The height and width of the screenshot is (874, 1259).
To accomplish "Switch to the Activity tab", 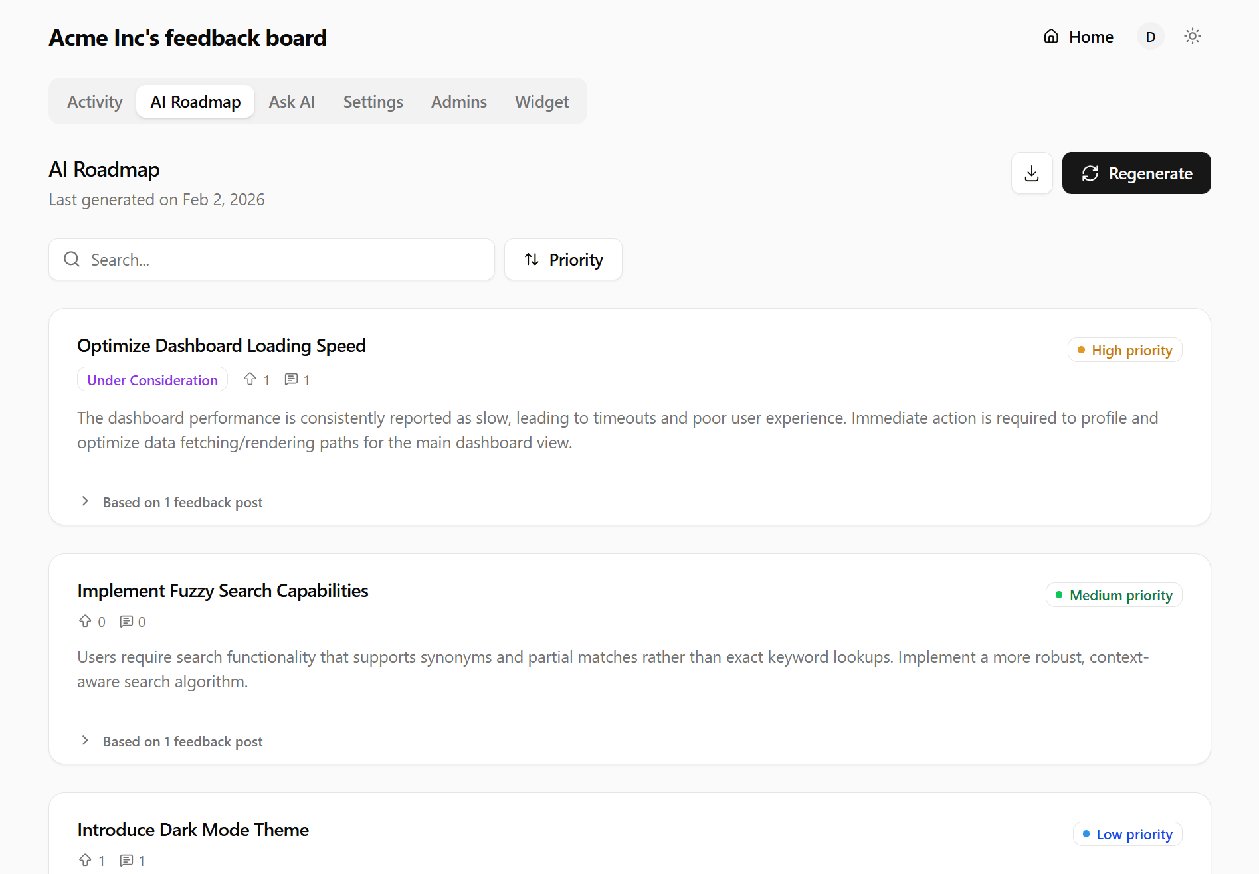I will pyautogui.click(x=94, y=101).
